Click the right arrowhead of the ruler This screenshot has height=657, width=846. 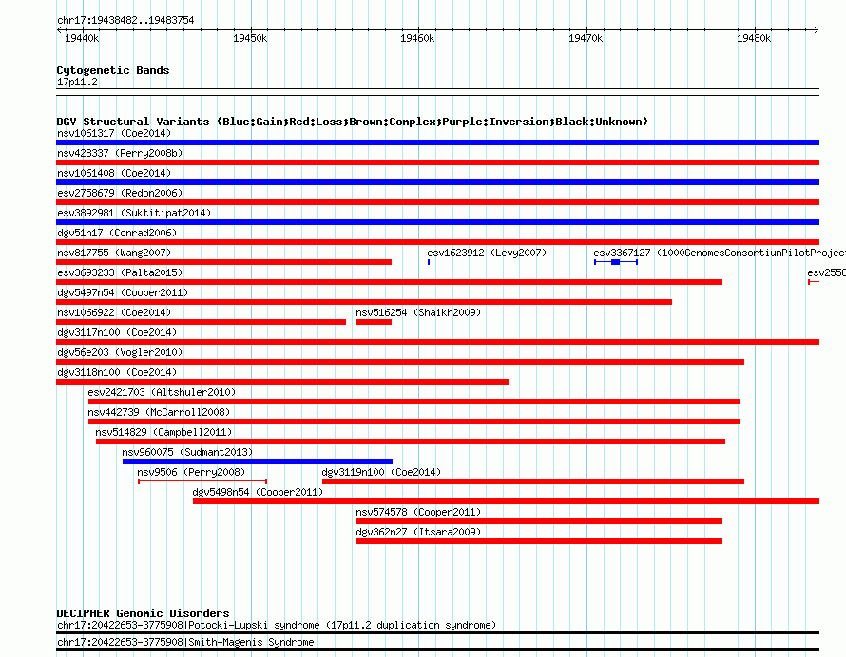click(x=817, y=30)
